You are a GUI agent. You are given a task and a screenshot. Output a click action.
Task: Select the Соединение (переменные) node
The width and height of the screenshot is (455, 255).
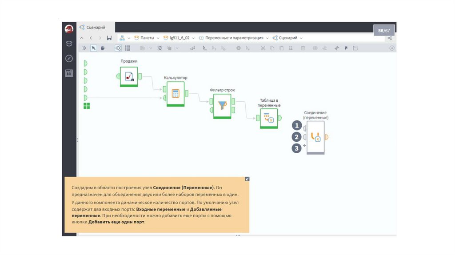[315, 138]
